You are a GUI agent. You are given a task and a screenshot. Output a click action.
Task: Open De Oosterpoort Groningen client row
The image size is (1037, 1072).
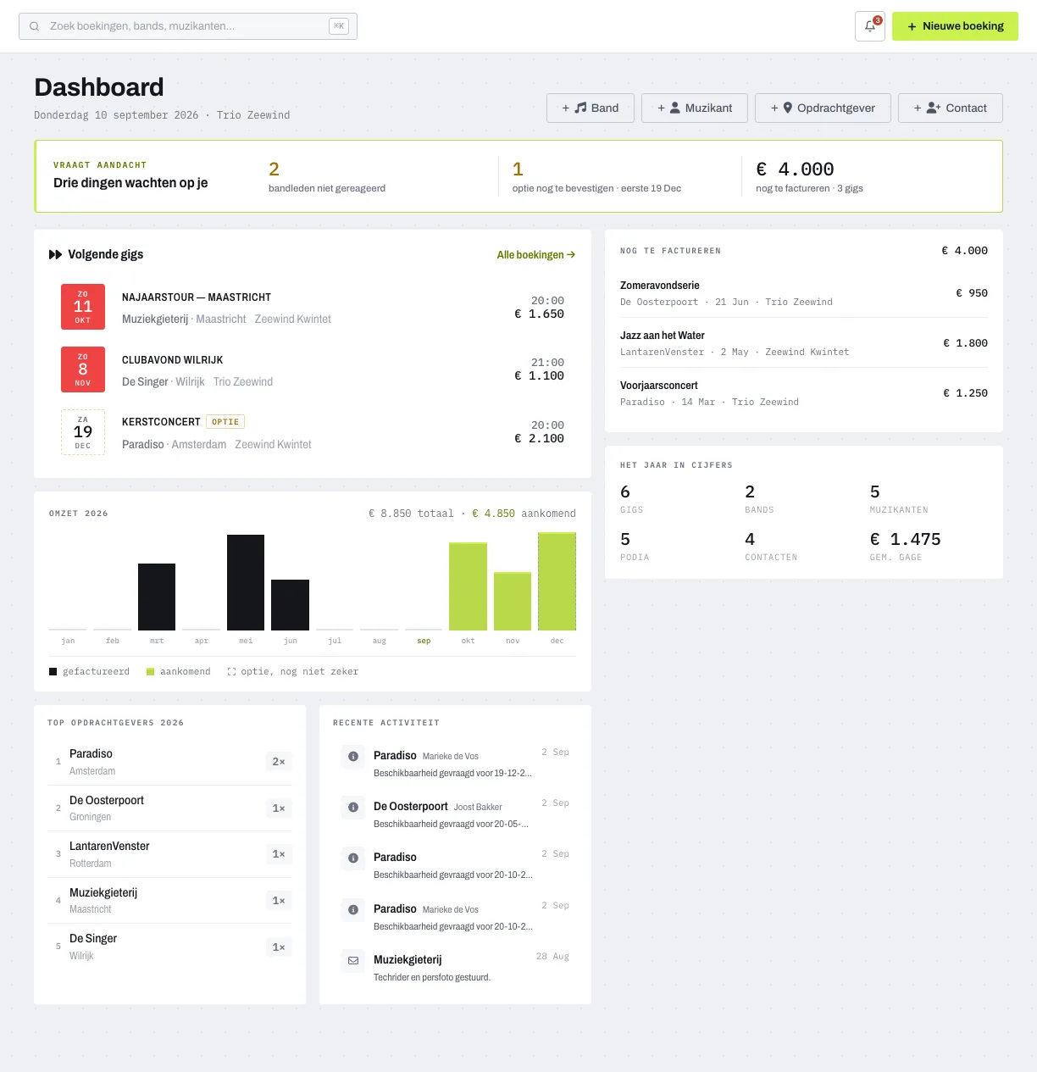(x=169, y=808)
